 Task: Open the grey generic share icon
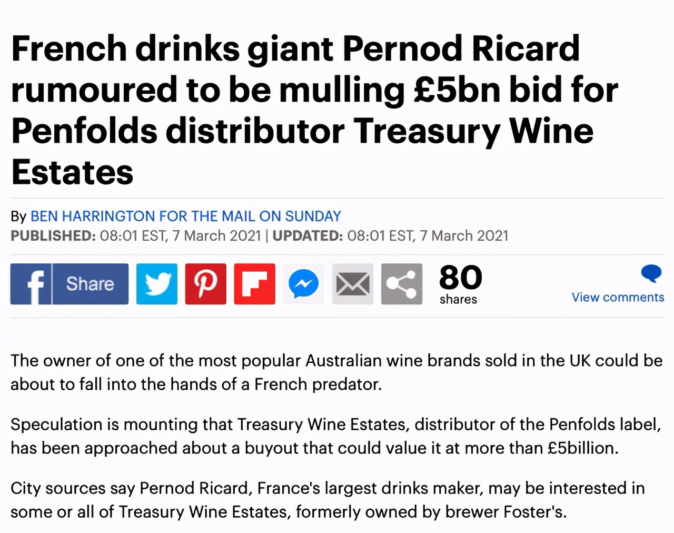(x=402, y=284)
